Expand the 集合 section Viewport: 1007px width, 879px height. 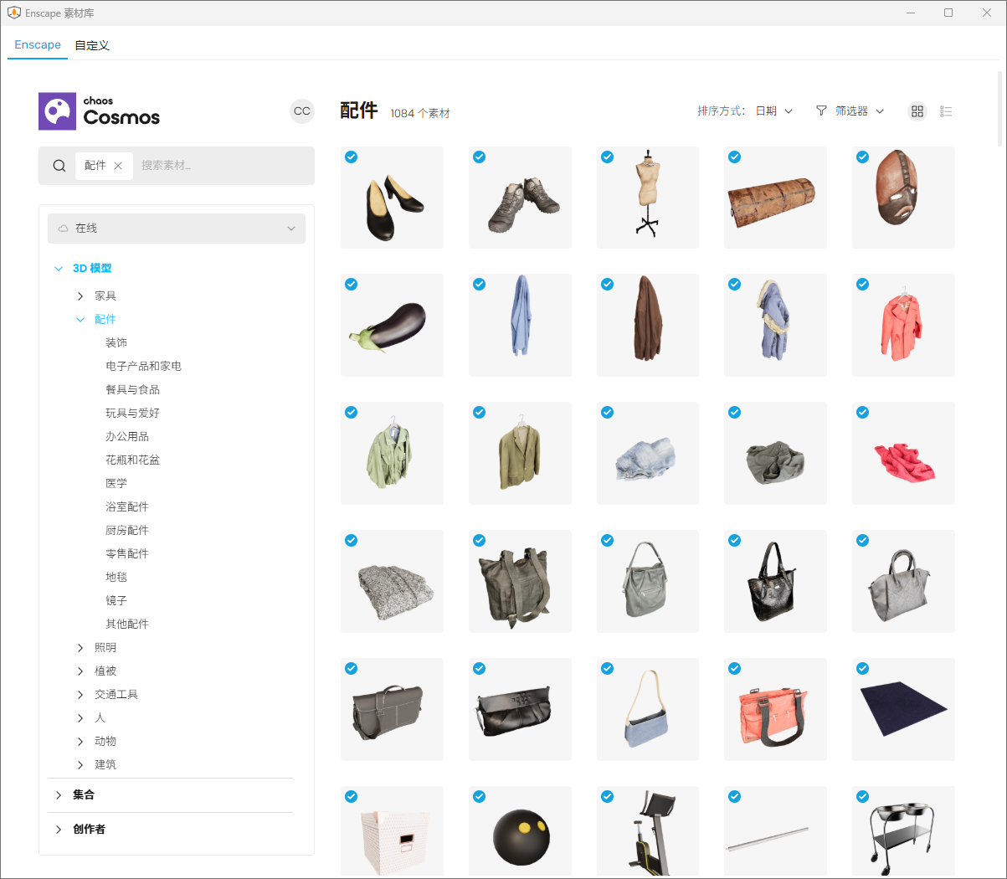(59, 795)
